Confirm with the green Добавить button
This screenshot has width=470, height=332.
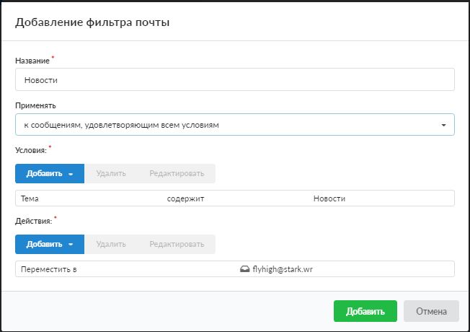(x=365, y=311)
